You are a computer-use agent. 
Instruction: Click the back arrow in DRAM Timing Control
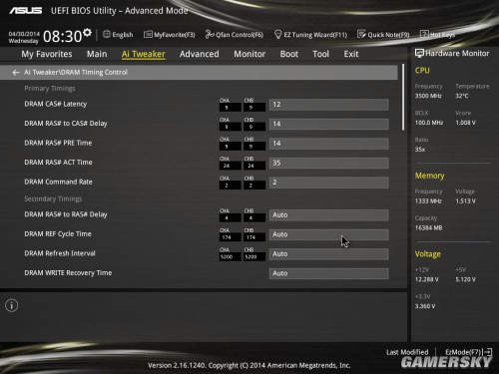[x=16, y=72]
